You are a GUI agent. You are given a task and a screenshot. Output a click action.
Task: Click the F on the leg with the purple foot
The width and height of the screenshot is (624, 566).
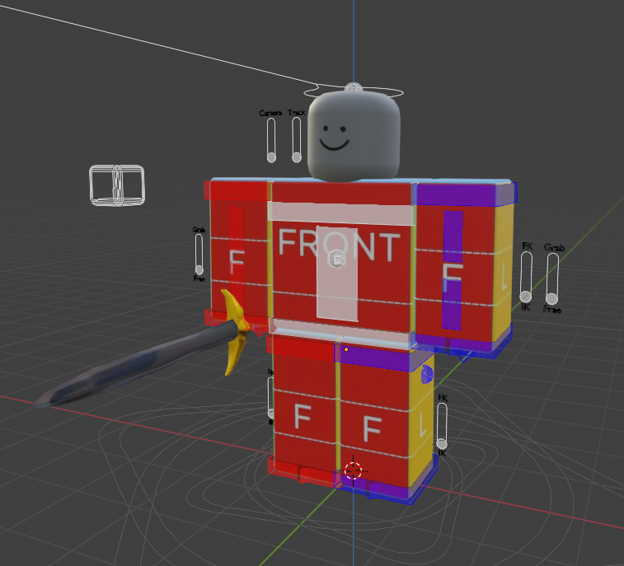pyautogui.click(x=373, y=430)
